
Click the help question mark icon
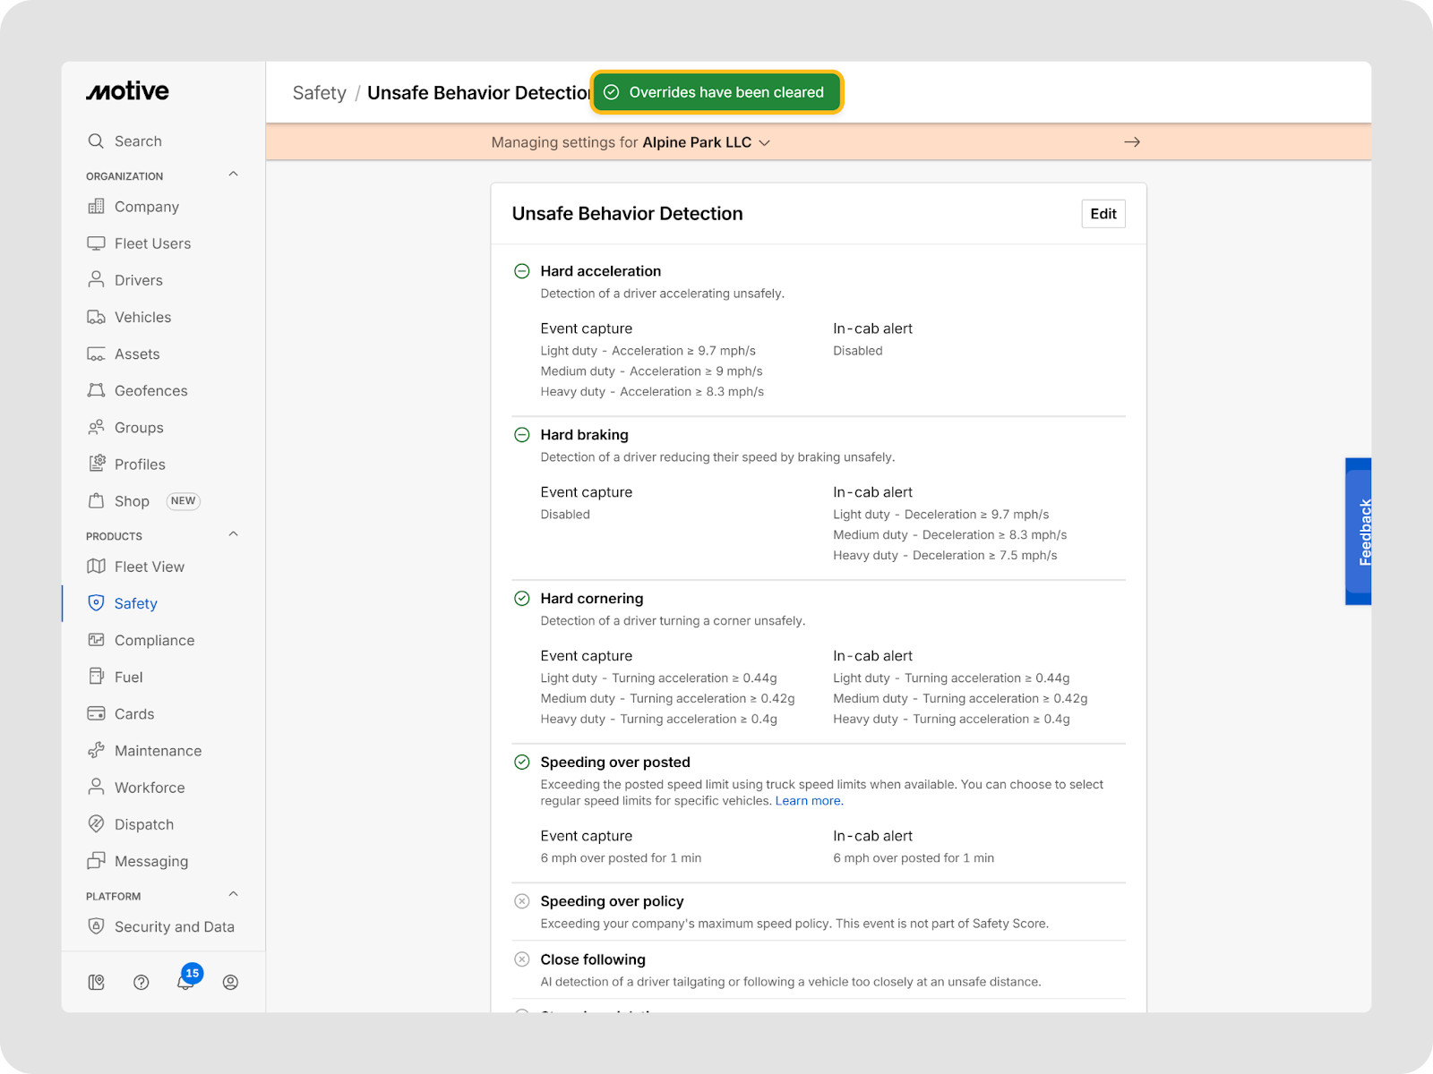point(141,982)
